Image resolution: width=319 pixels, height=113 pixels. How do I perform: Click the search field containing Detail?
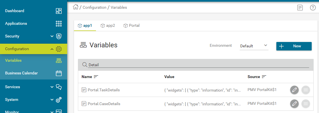[x=198, y=65]
